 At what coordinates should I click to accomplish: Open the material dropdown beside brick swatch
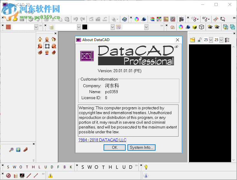(x=36, y=27)
